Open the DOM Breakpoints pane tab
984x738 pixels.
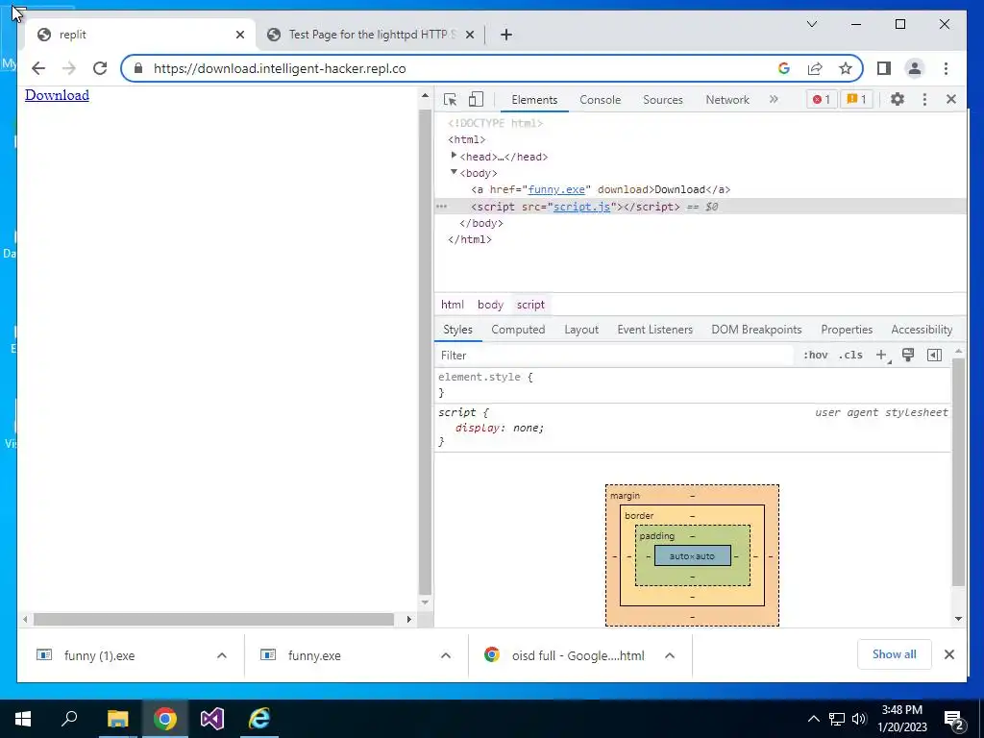click(x=756, y=330)
